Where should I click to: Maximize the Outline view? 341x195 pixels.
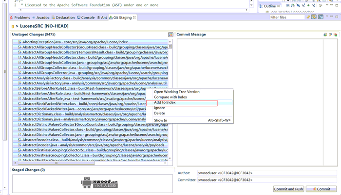337,5
